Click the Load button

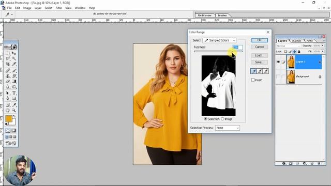click(x=260, y=55)
